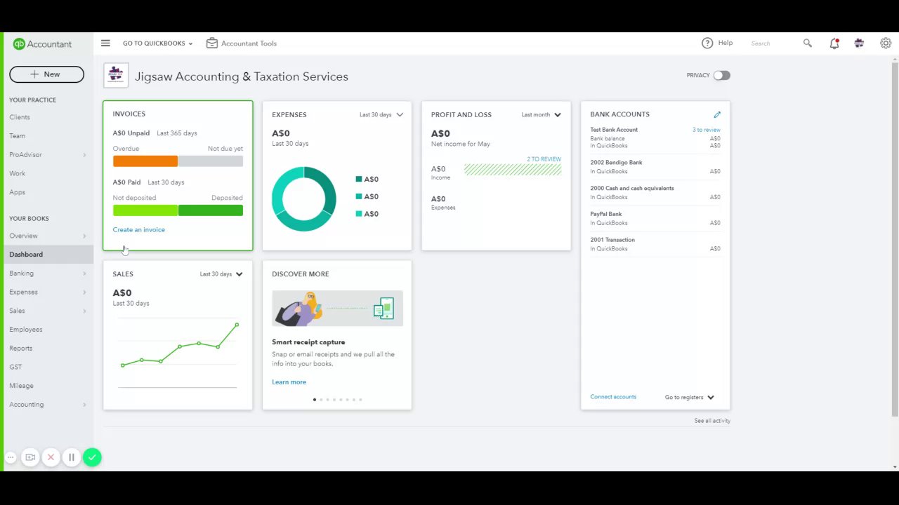Edit bank accounts with the pencil icon
The width and height of the screenshot is (899, 505).
[717, 114]
